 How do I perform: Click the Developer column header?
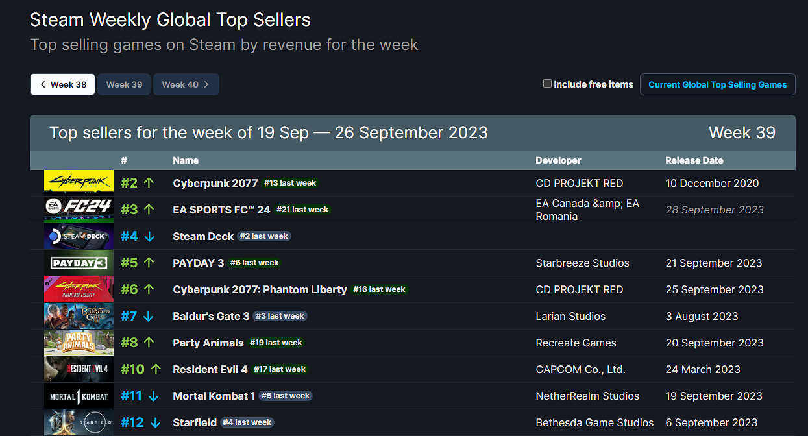pos(558,160)
